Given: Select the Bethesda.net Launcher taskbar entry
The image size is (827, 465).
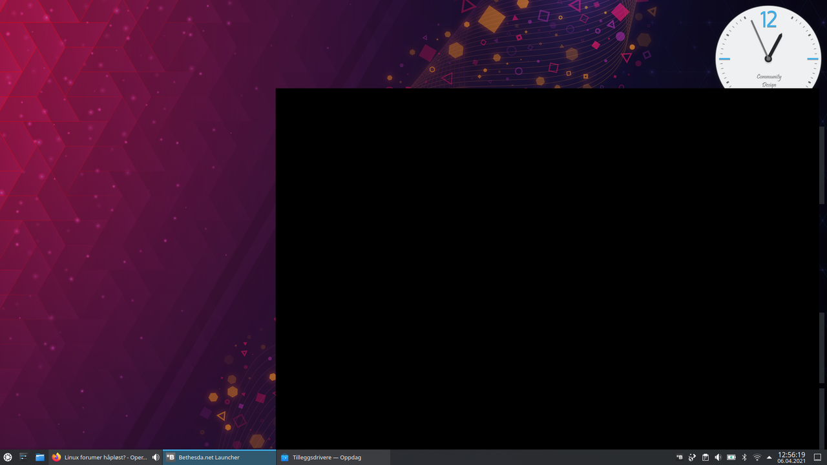Looking at the screenshot, I should pos(218,457).
